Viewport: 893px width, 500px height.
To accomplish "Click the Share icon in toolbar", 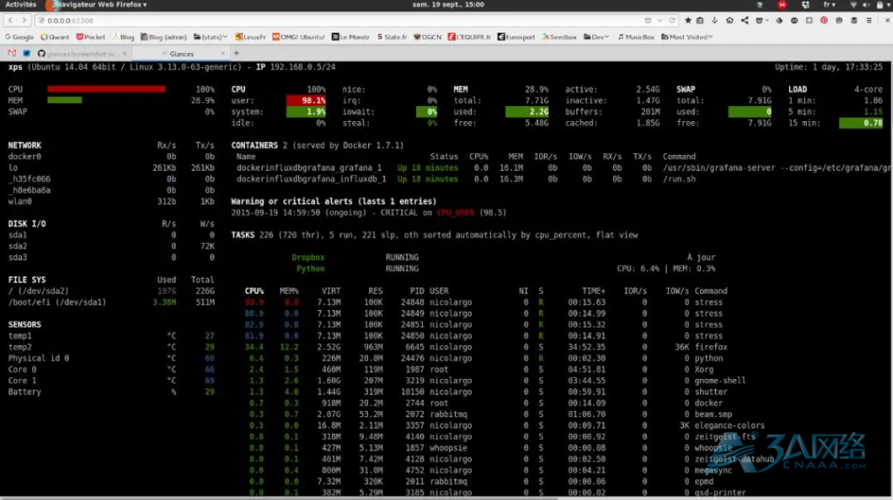I will point(745,21).
